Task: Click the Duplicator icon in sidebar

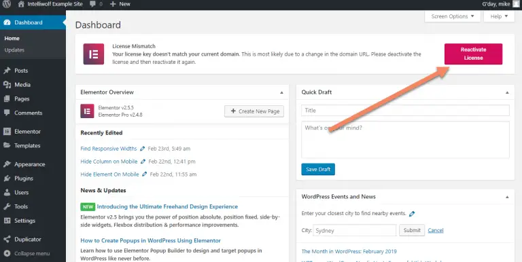Action: click(x=7, y=239)
